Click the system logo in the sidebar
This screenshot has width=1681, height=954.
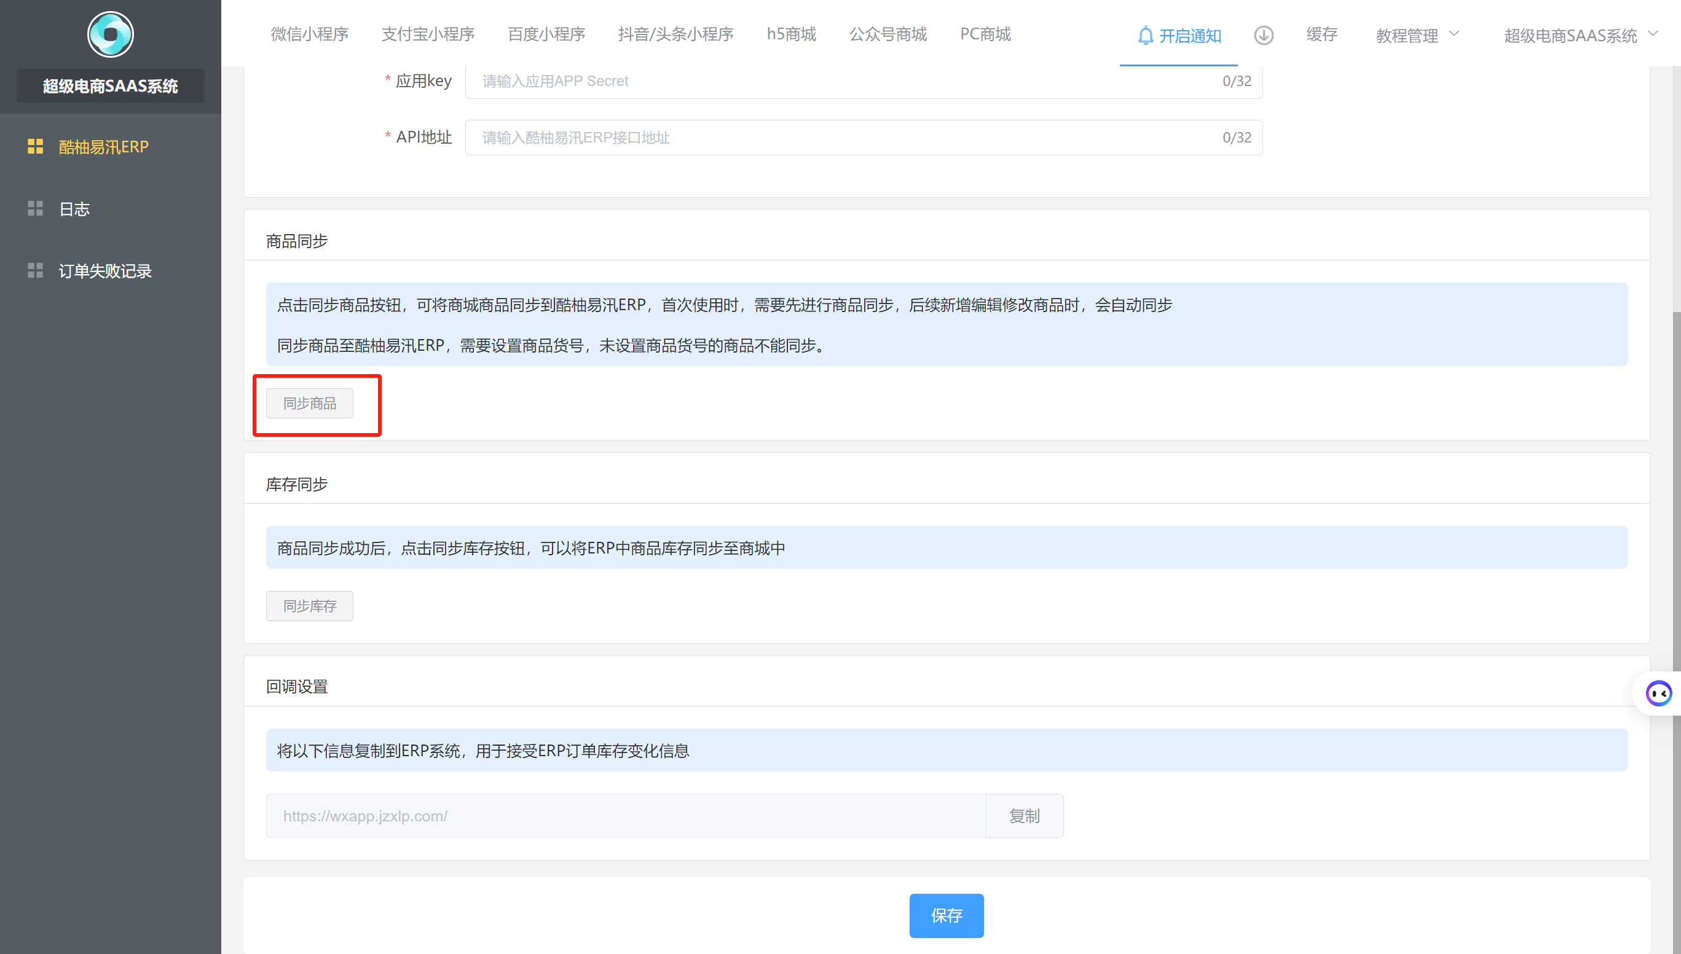coord(110,34)
